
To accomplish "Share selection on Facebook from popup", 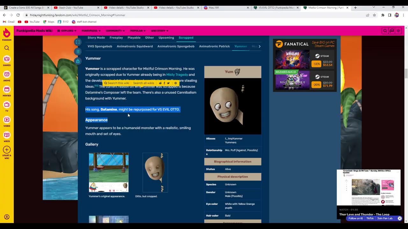I will [x=164, y=83].
